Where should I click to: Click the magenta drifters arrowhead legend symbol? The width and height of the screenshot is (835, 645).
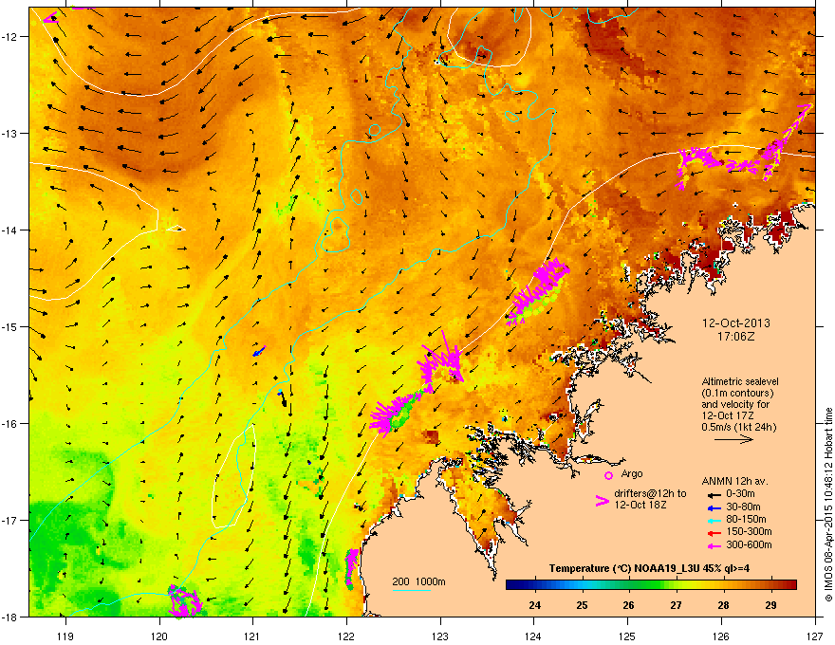click(x=602, y=501)
